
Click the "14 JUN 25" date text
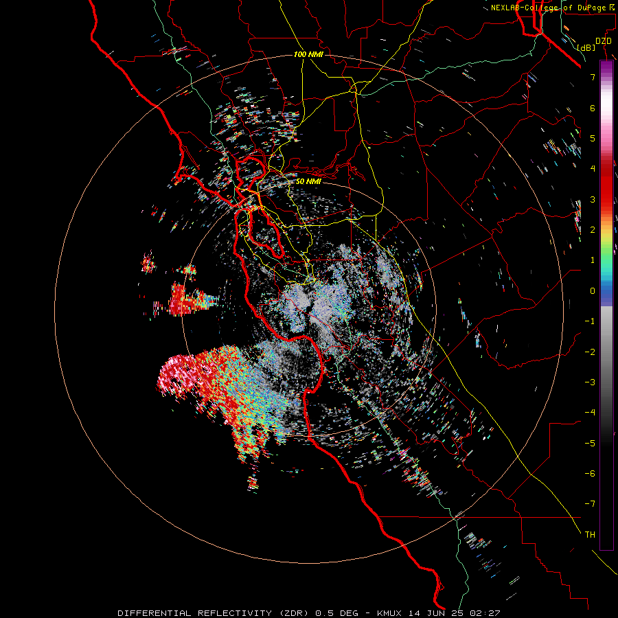pyautogui.click(x=435, y=613)
